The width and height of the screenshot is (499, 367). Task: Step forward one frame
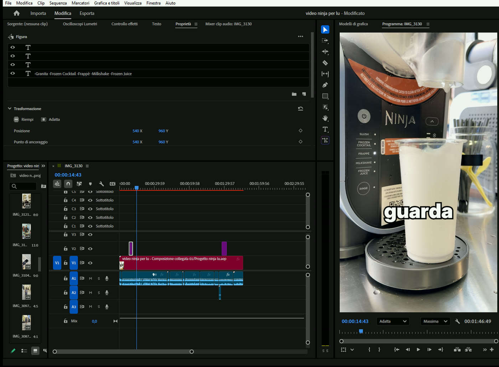click(x=429, y=350)
